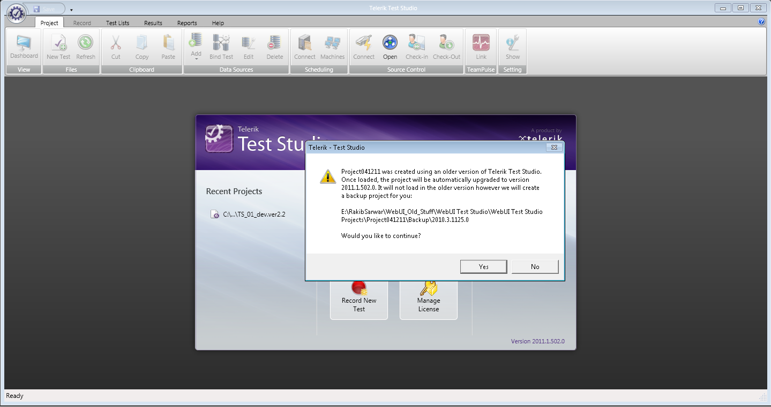Click the Ready status bar text
The height and width of the screenshot is (407, 771).
coord(15,396)
